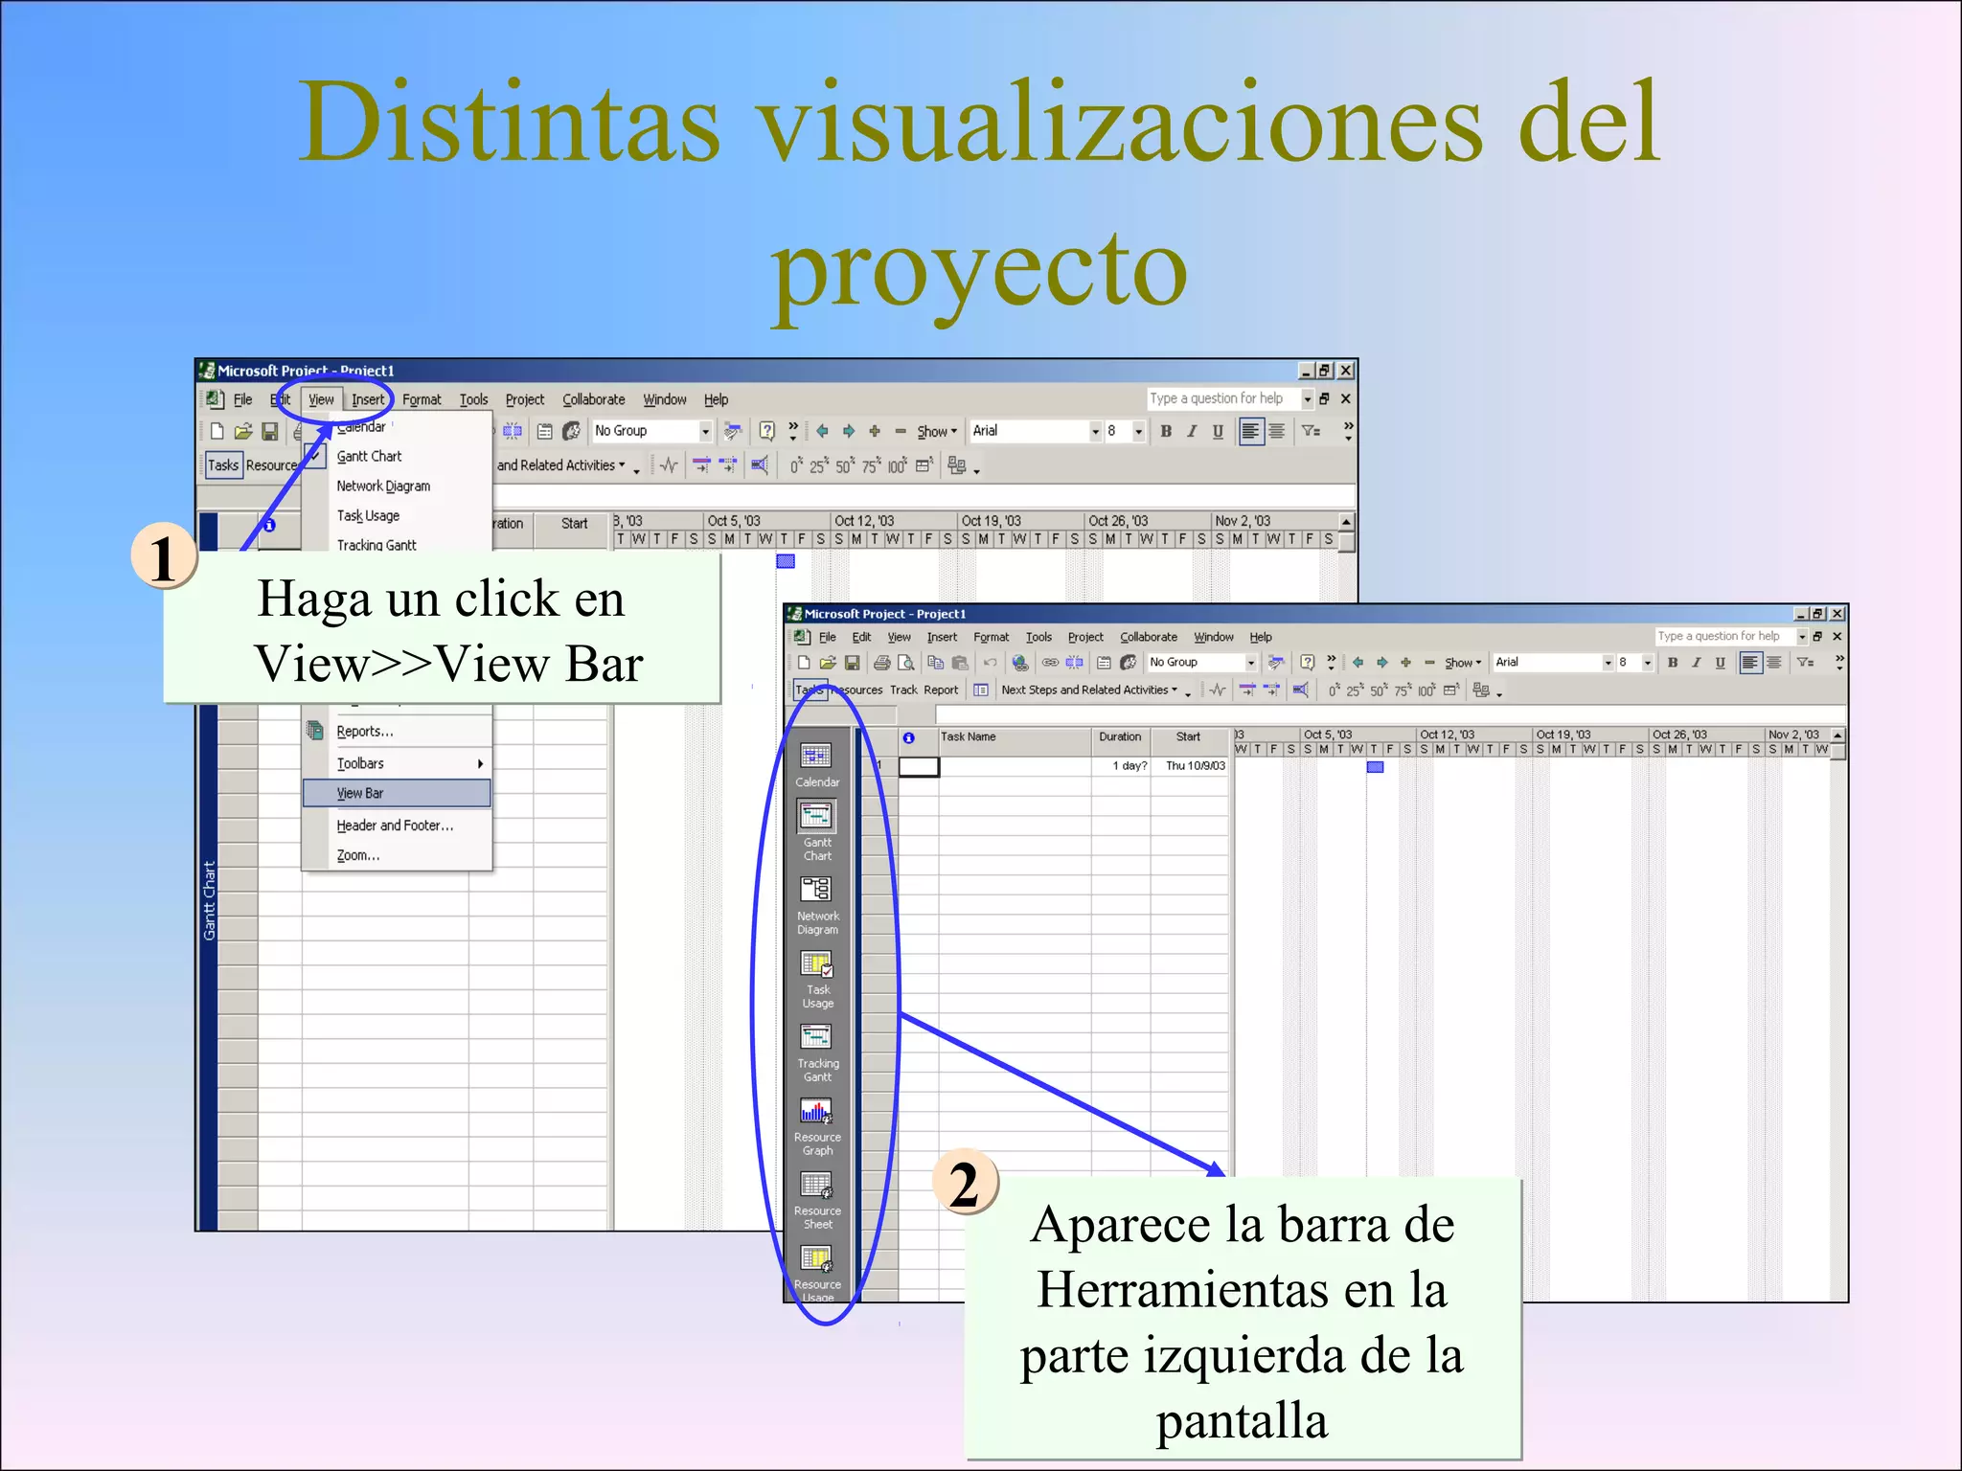Open the No Group dropdown in the front window
The image size is (1962, 1471).
(1250, 662)
